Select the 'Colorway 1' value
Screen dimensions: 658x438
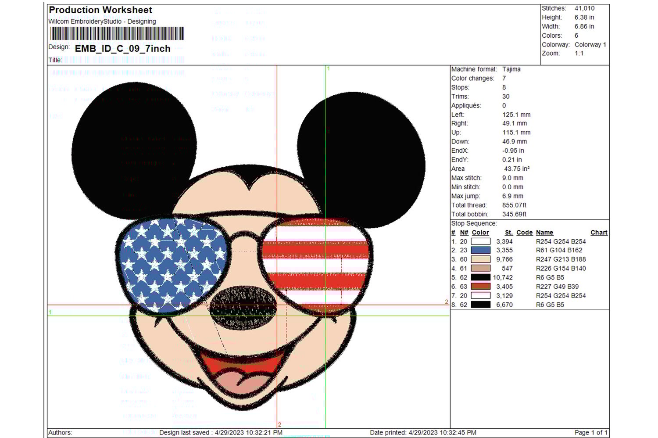590,45
